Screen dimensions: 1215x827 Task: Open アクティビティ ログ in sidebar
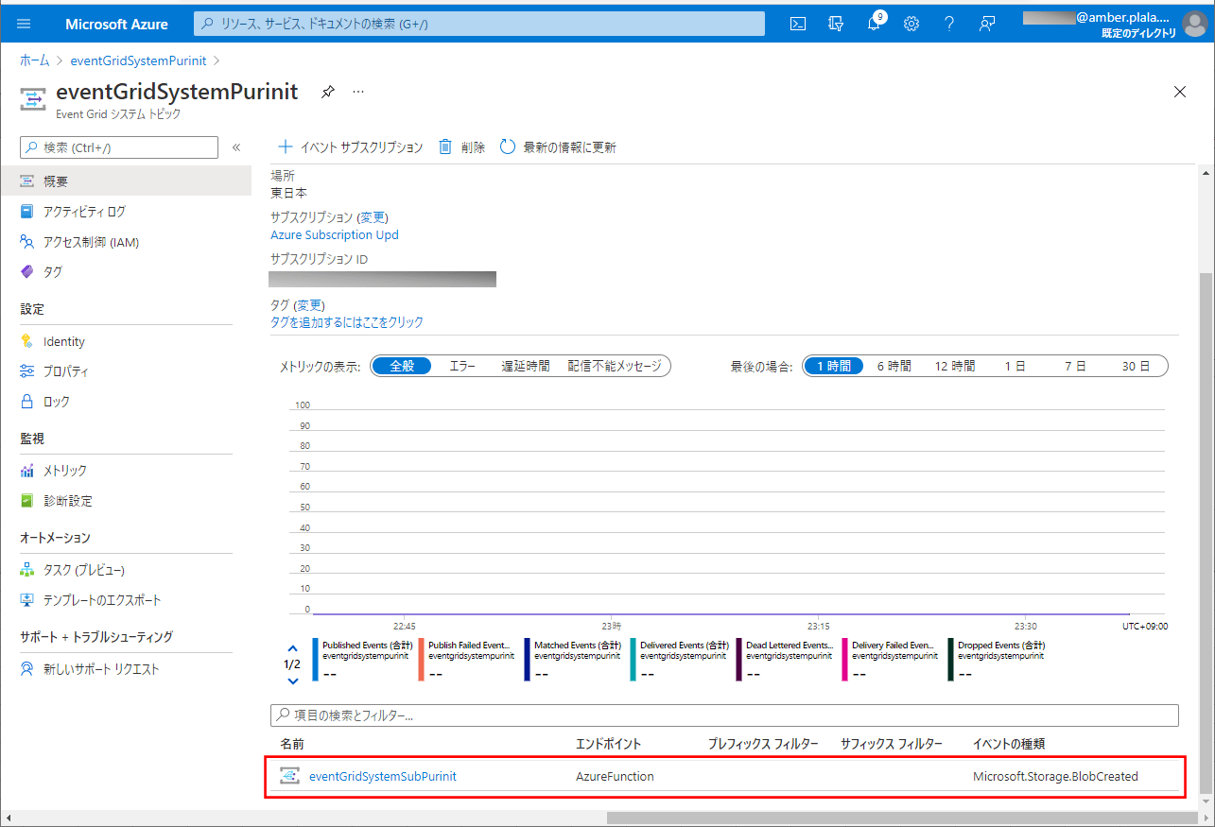tap(84, 212)
